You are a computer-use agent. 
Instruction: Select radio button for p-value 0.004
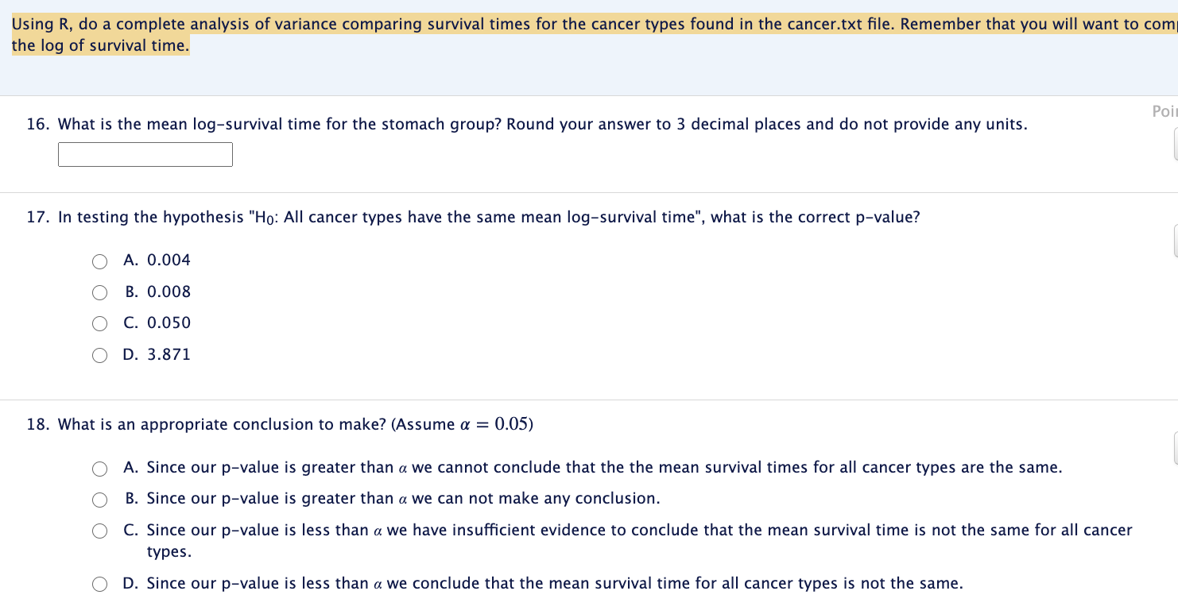point(99,261)
